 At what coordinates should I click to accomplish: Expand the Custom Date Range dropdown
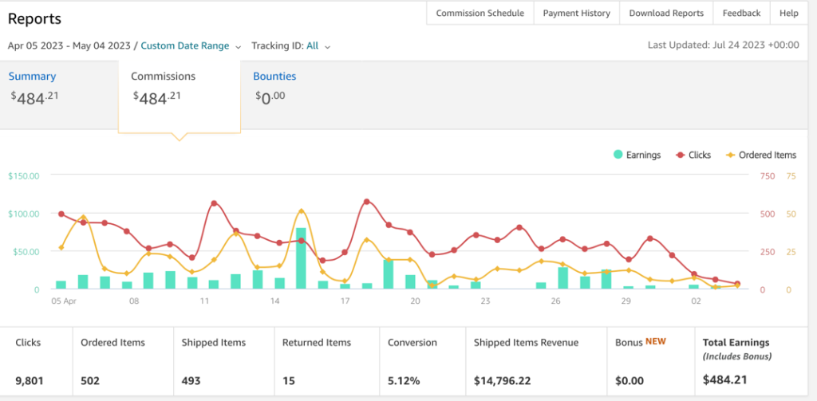coord(191,46)
